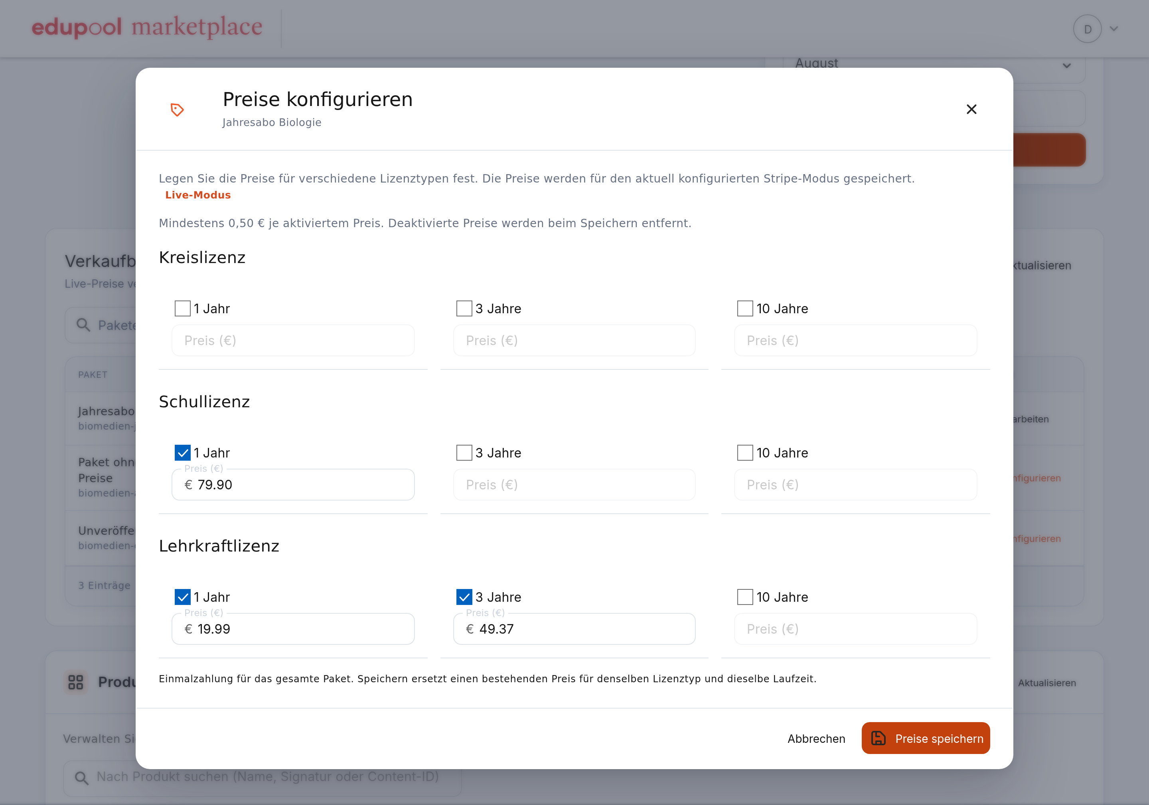The height and width of the screenshot is (805, 1149).
Task: Click the price tag icon in dialog header
Action: pos(177,110)
